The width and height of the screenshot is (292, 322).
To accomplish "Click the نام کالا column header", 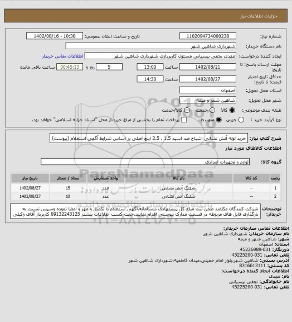I will pyautogui.click(x=178, y=178).
